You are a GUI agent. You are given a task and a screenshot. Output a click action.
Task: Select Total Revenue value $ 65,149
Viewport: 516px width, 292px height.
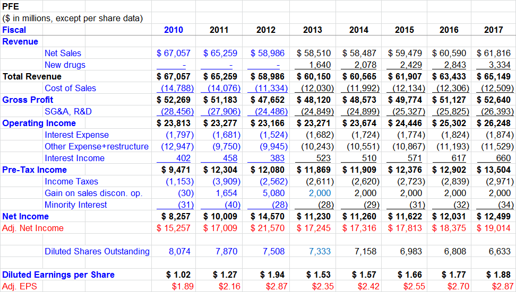click(494, 76)
